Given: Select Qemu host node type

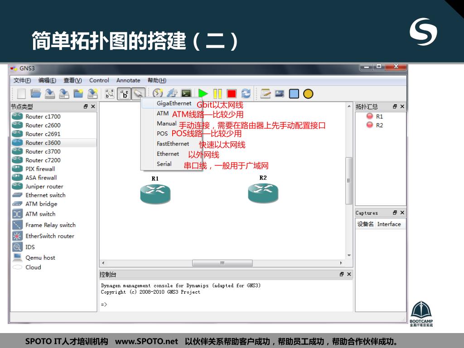Looking at the screenshot, I should [53, 257].
